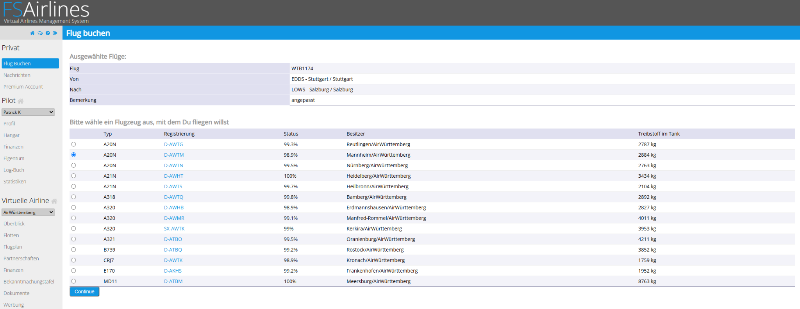The height and width of the screenshot is (309, 800).
Task: Open the Flugplan menu entry
Action: pos(13,247)
